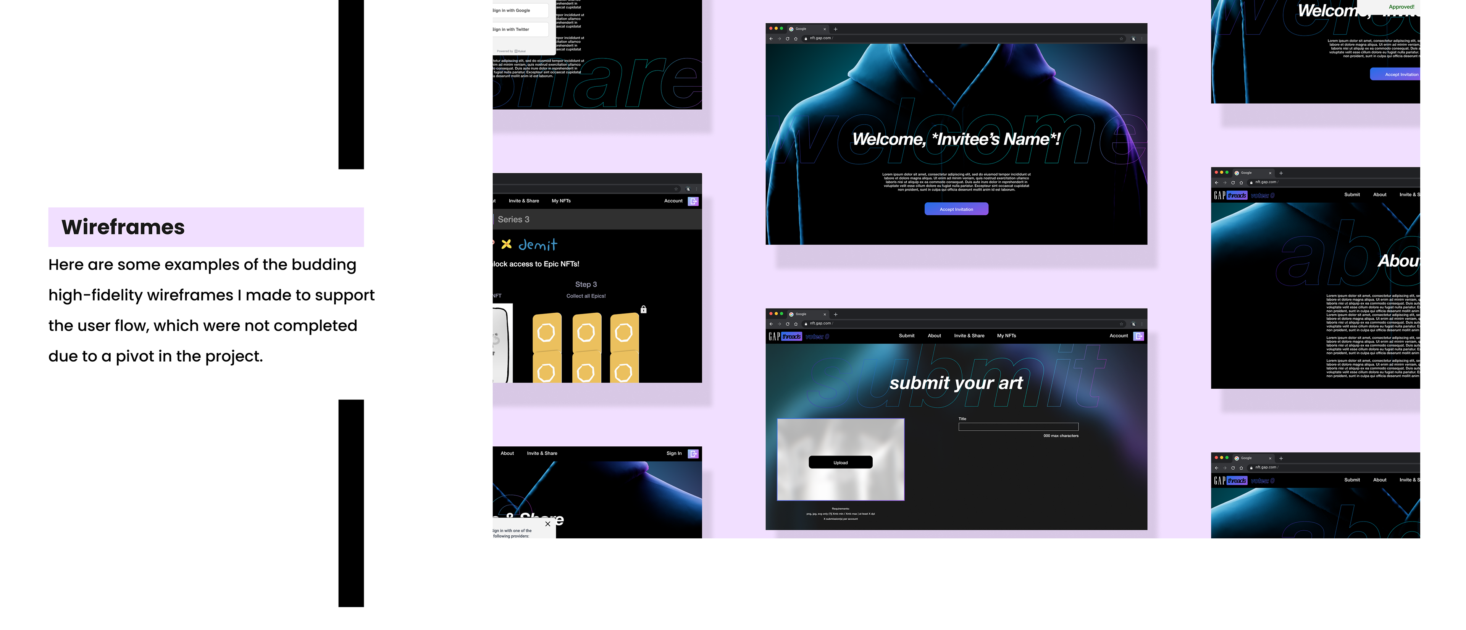
Task: Open the My NFTs menu item on the submit-your-art page
Action: tap(1006, 336)
